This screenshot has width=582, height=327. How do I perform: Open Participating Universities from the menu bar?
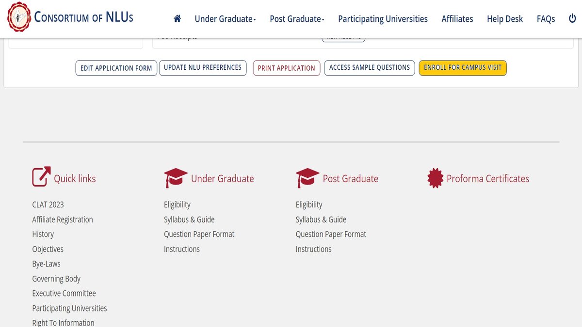tap(383, 18)
